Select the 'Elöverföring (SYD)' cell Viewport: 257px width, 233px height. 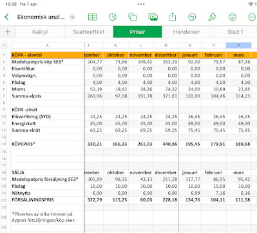click(48, 117)
